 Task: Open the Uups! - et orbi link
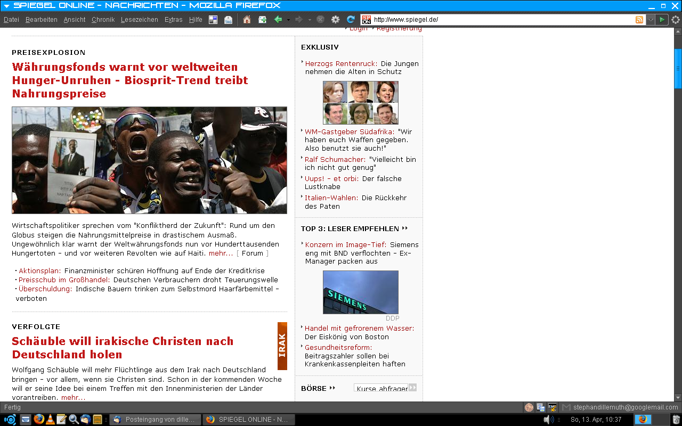[331, 178]
